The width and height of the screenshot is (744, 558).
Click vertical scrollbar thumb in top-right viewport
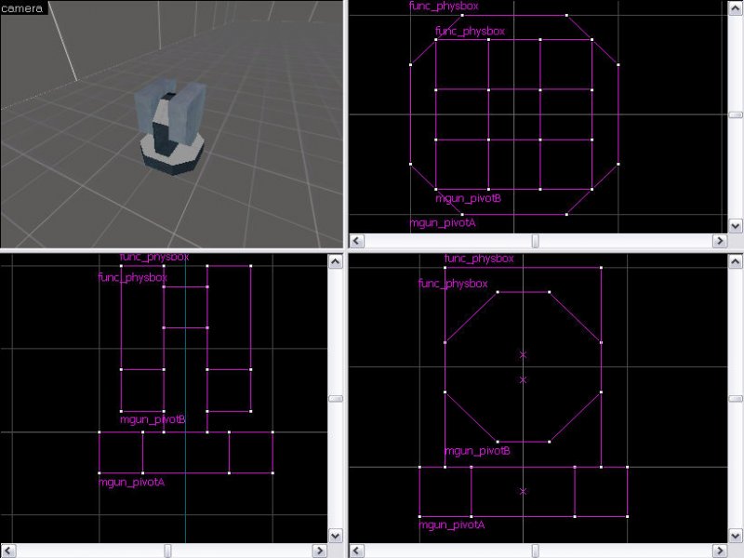(x=736, y=115)
